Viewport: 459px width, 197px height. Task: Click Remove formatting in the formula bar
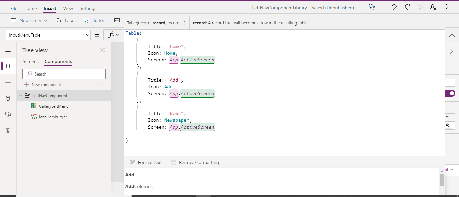(195, 162)
